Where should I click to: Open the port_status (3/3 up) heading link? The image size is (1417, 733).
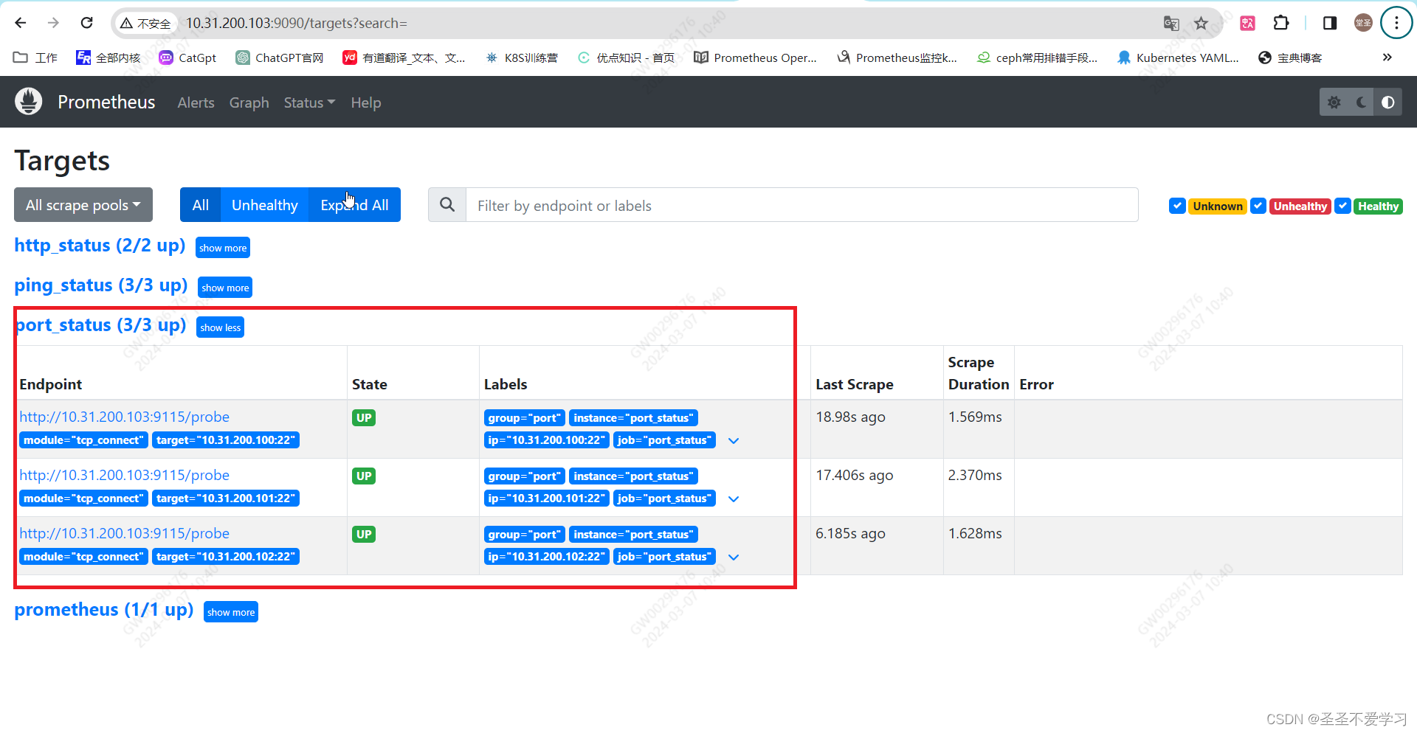101,325
